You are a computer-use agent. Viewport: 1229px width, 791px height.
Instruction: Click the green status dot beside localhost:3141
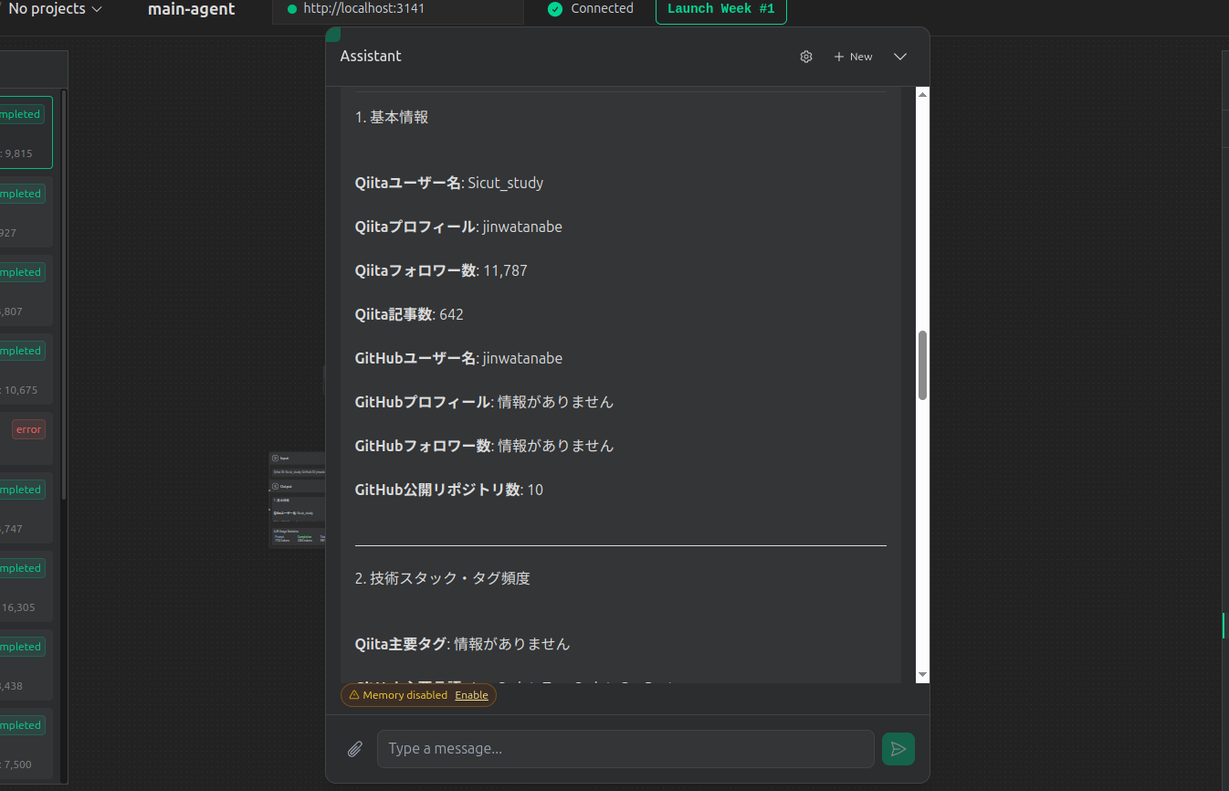click(x=292, y=8)
